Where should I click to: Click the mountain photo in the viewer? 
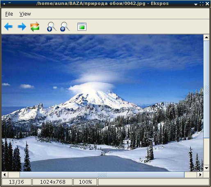coord(102,103)
